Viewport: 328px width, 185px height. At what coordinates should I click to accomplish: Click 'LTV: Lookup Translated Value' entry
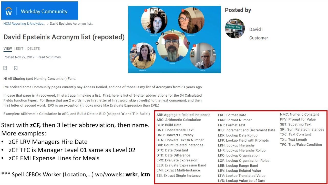242,176
